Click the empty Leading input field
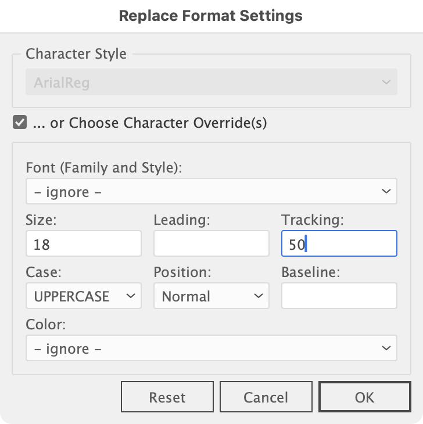 click(x=211, y=244)
